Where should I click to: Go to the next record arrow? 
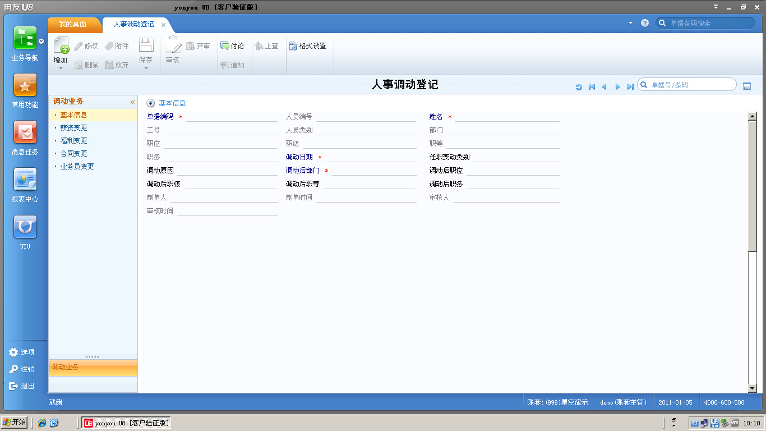point(617,87)
